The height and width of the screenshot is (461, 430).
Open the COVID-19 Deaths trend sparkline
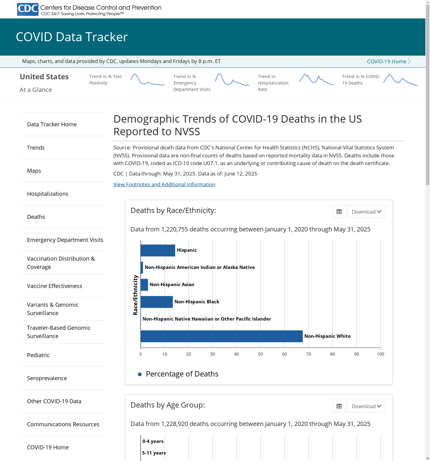tap(400, 80)
